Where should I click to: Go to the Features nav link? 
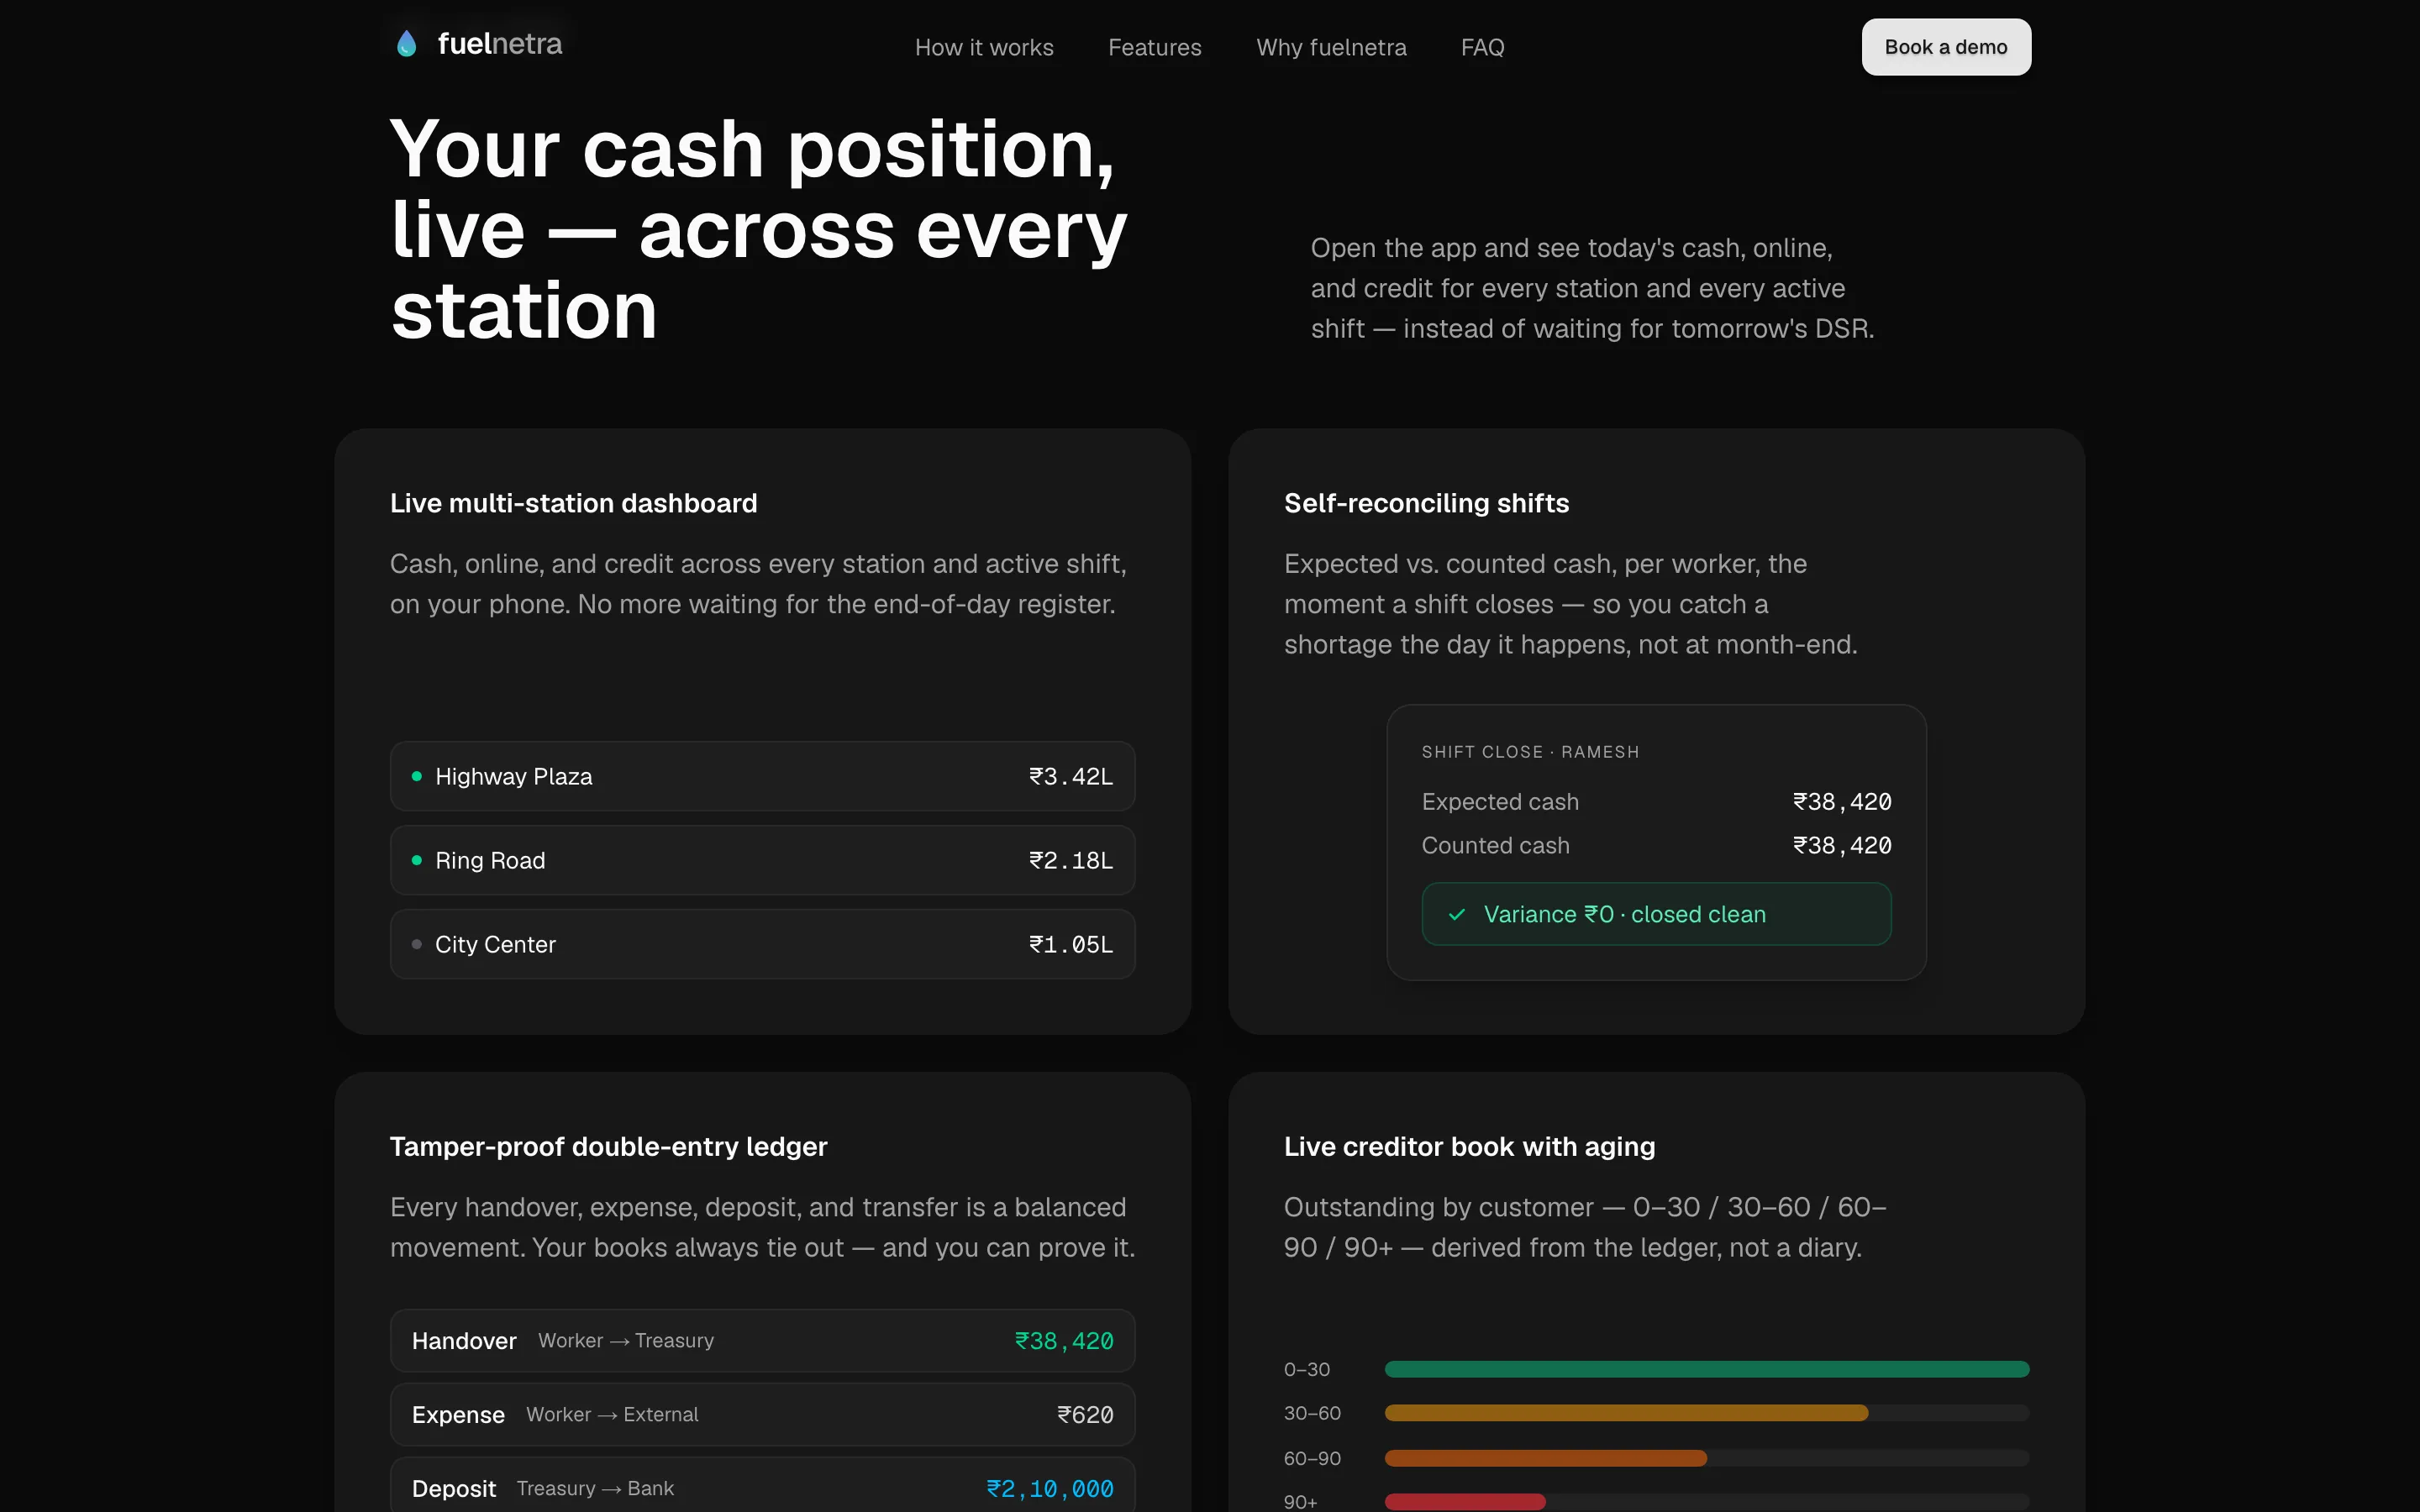pos(1155,47)
